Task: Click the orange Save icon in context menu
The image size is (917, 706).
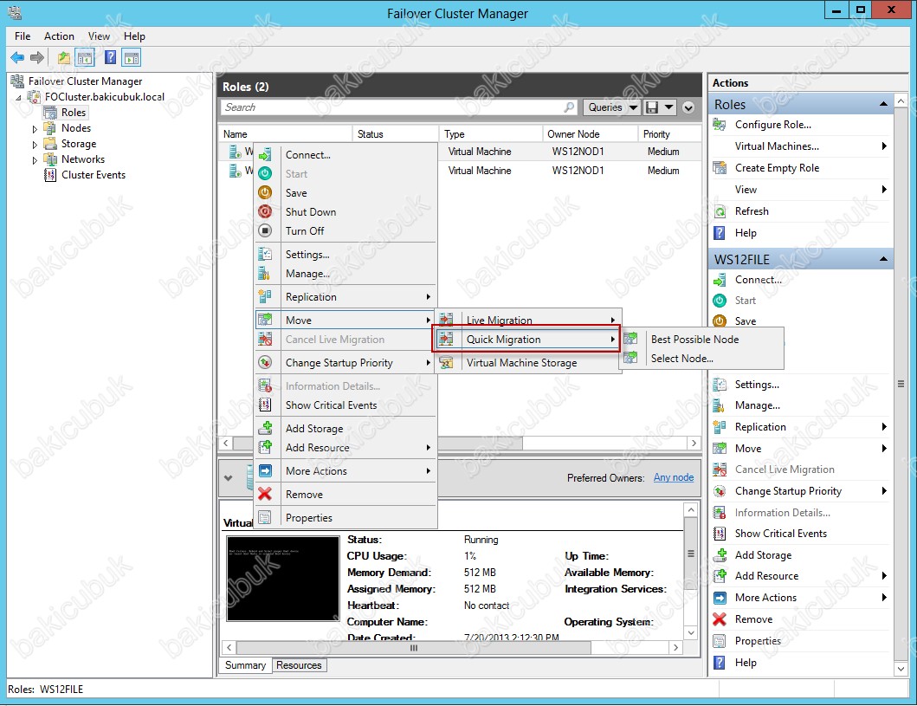Action: [x=265, y=192]
